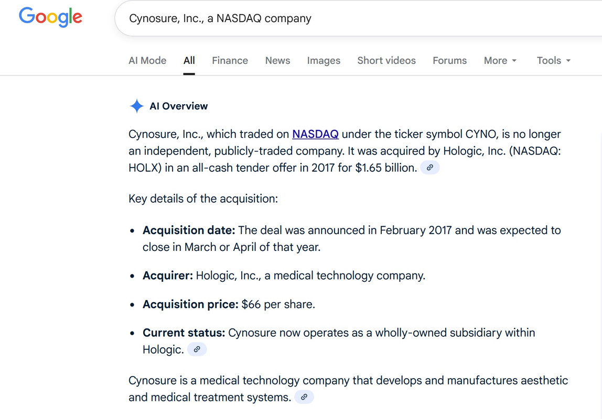Follow the NASDAQ hyperlink

pyautogui.click(x=315, y=134)
